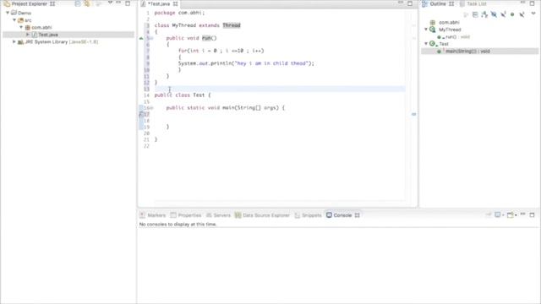541x304 pixels.
Task: Open the Servers tab
Action: point(218,215)
